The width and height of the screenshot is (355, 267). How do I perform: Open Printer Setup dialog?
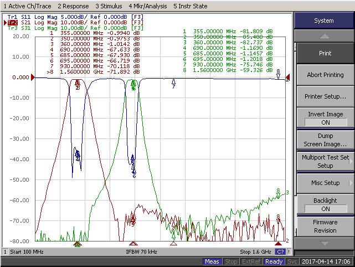[325, 96]
